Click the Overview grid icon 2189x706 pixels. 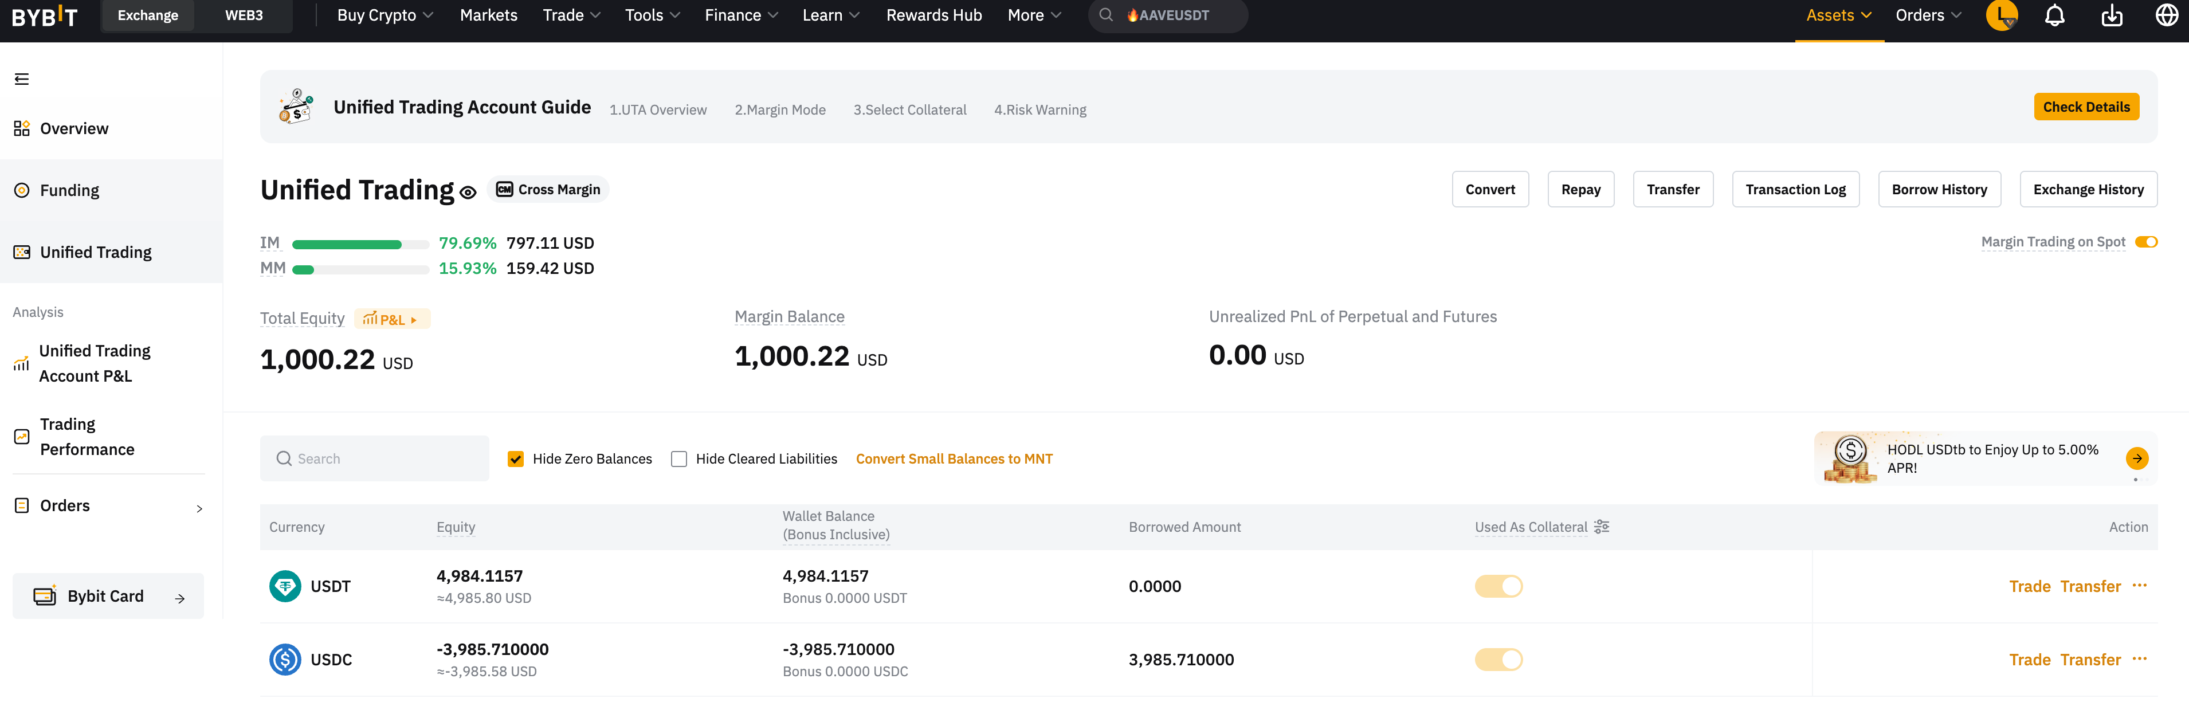click(22, 128)
